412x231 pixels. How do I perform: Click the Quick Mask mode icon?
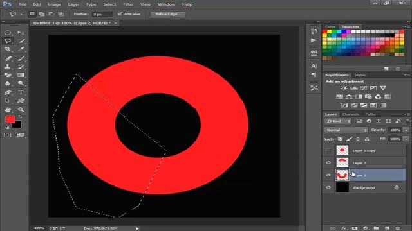(x=8, y=135)
